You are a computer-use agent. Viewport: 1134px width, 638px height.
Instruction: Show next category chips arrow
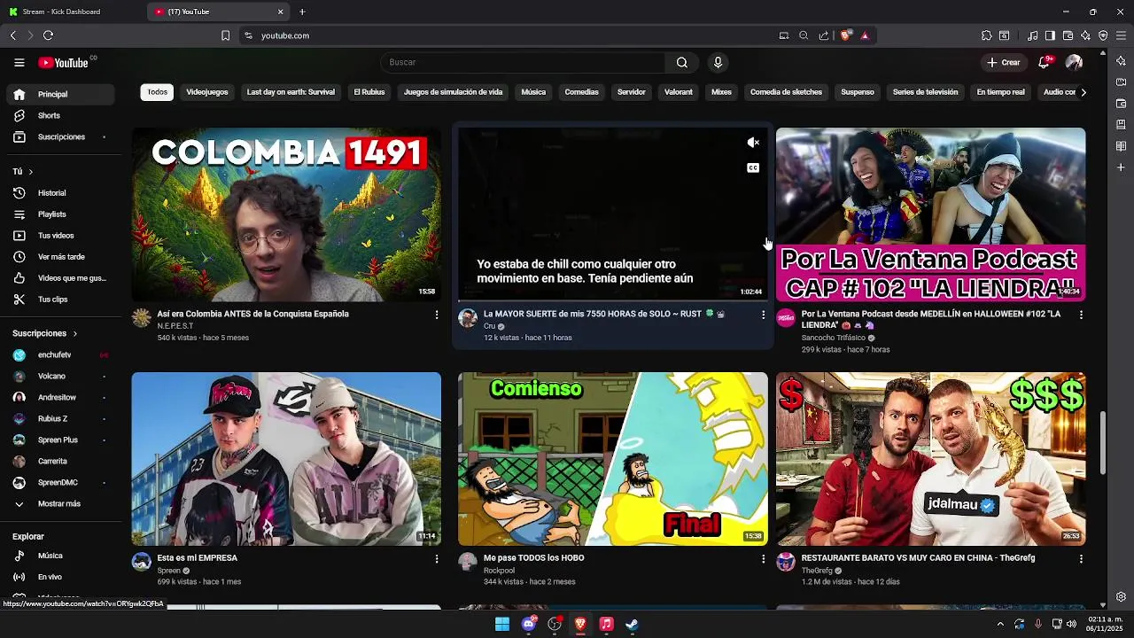click(1083, 92)
